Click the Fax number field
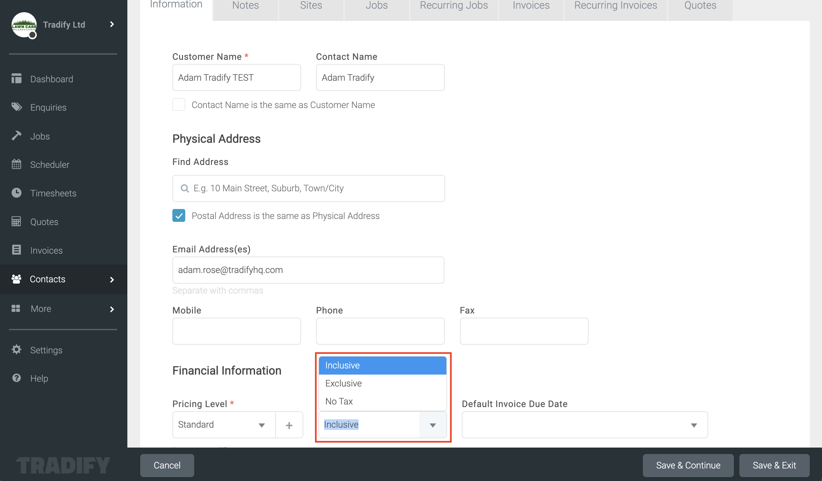 [x=524, y=331]
